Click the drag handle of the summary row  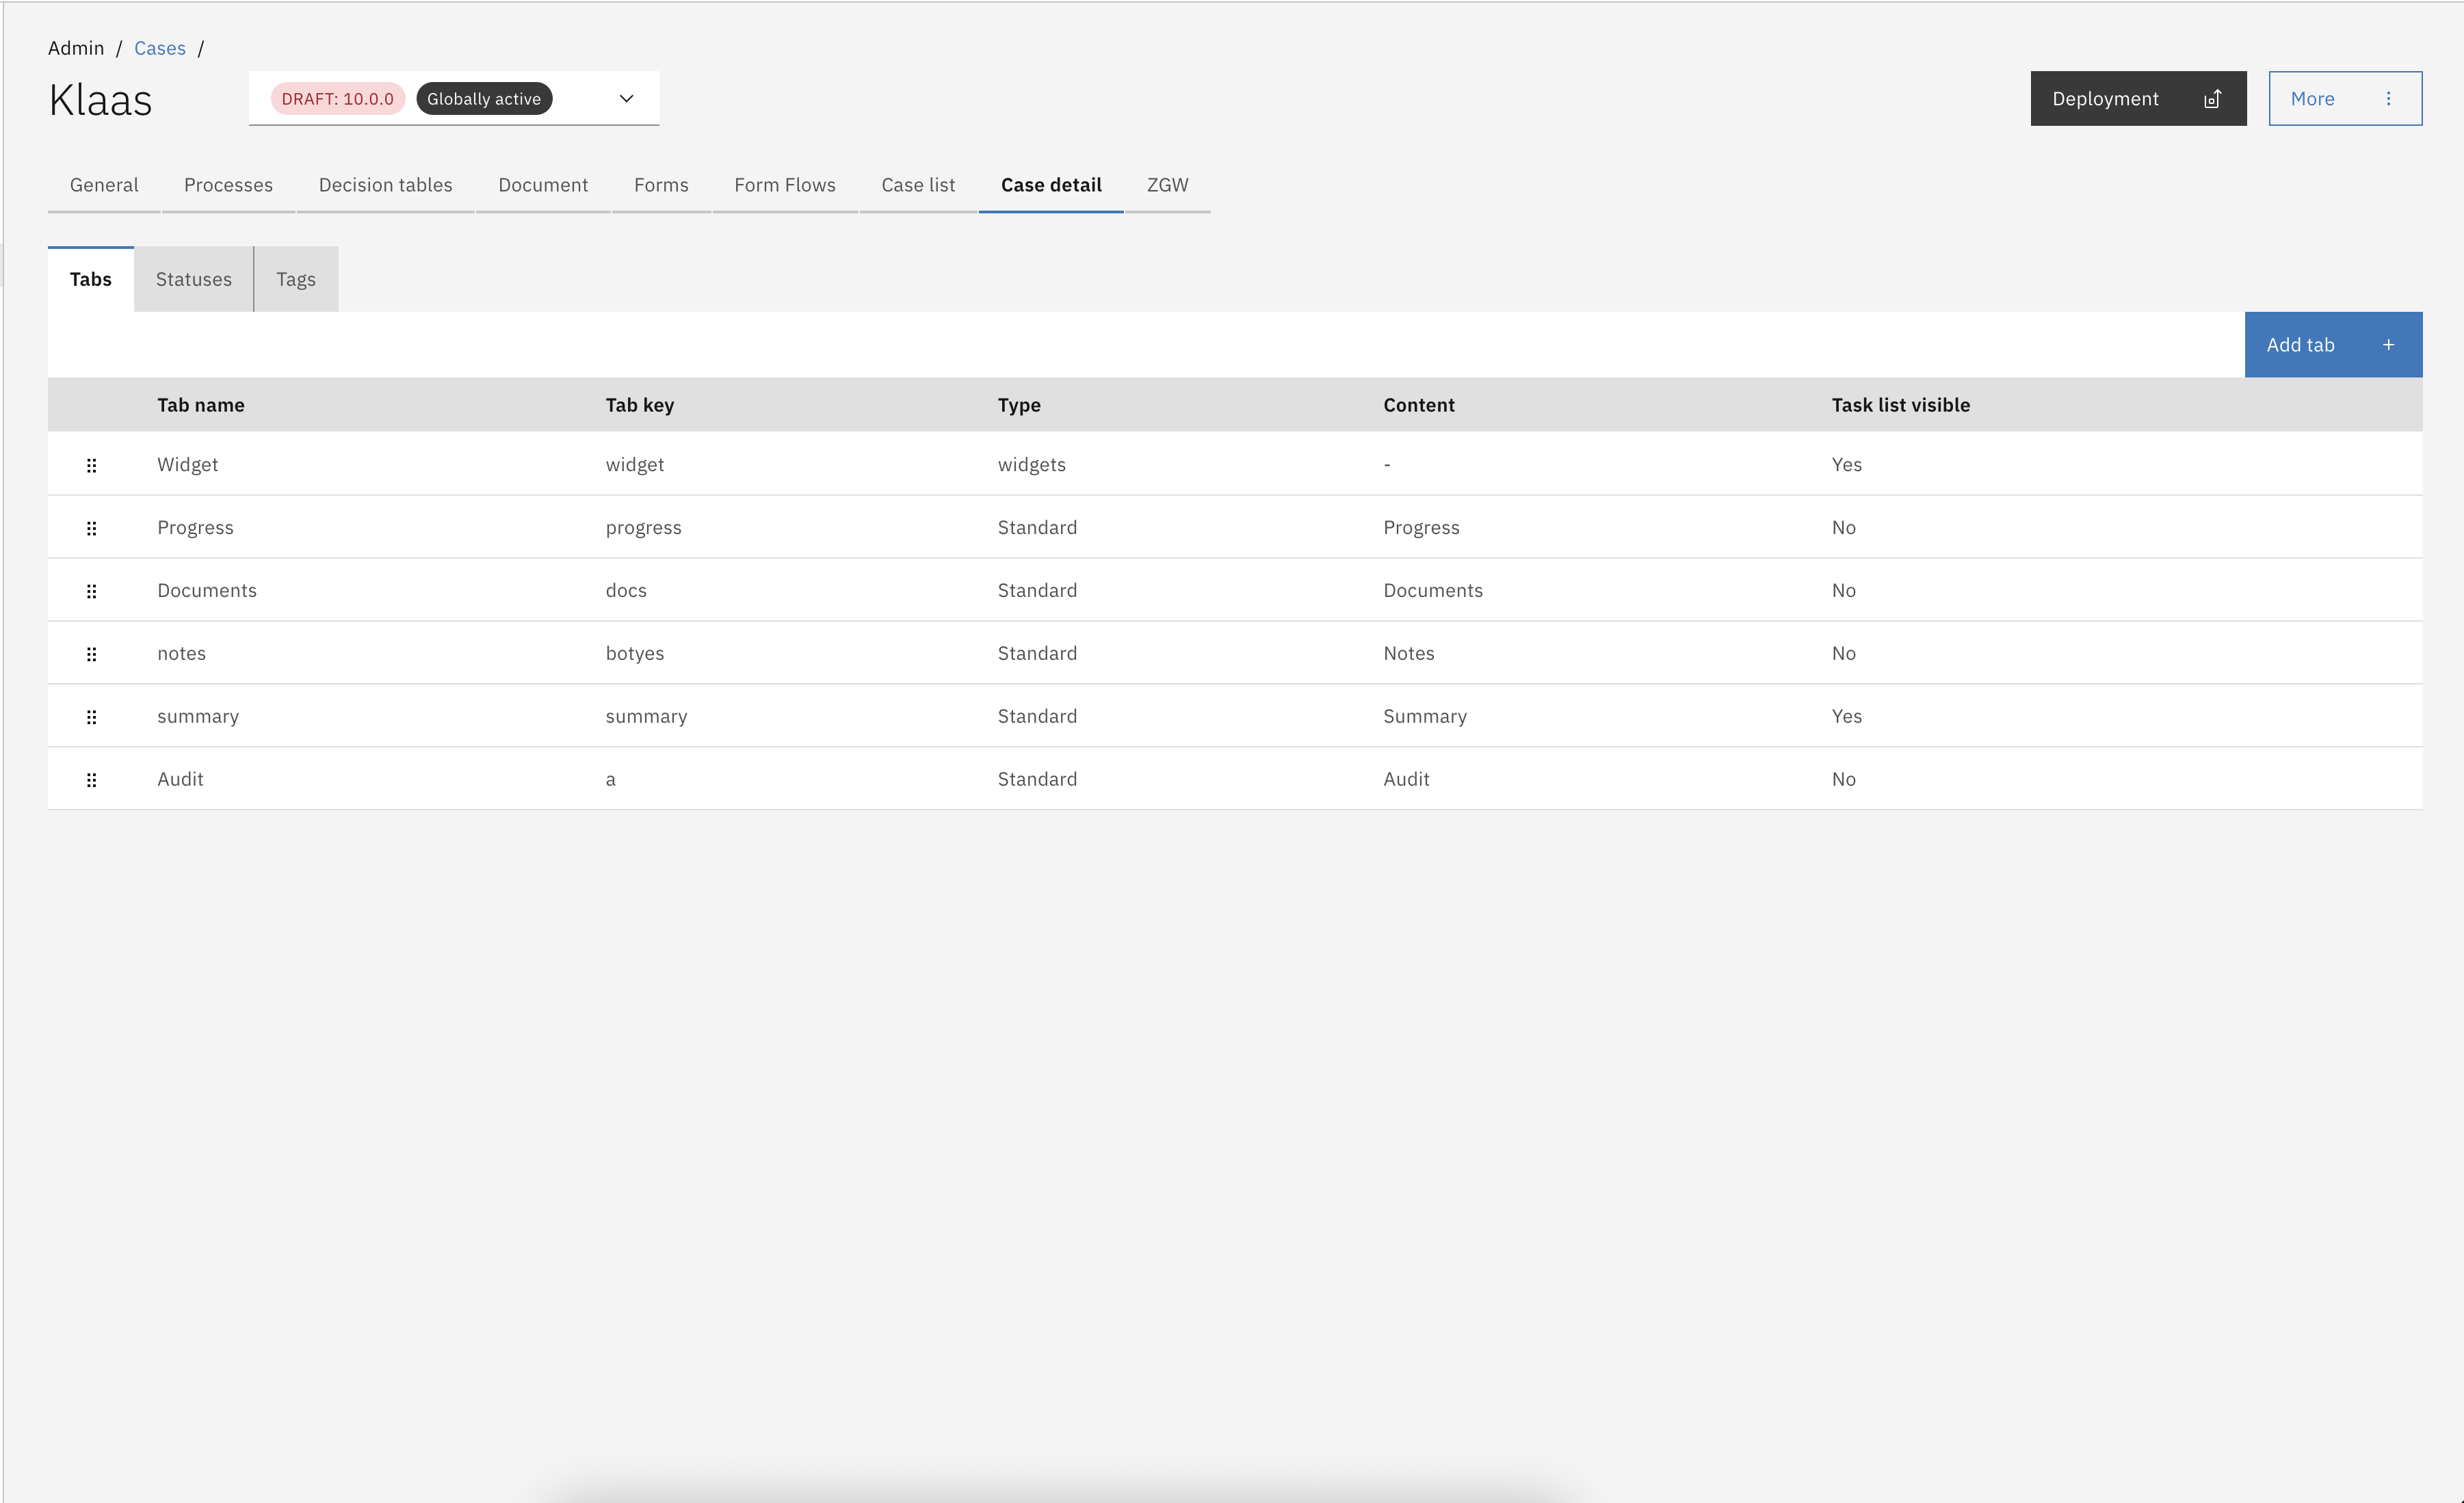click(91, 717)
